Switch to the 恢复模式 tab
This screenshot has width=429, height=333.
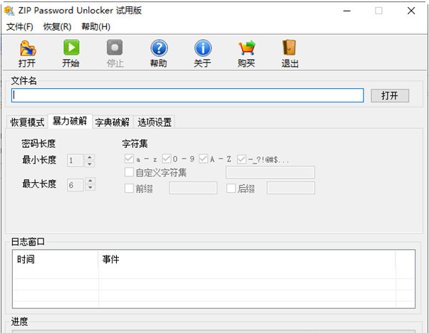point(27,122)
